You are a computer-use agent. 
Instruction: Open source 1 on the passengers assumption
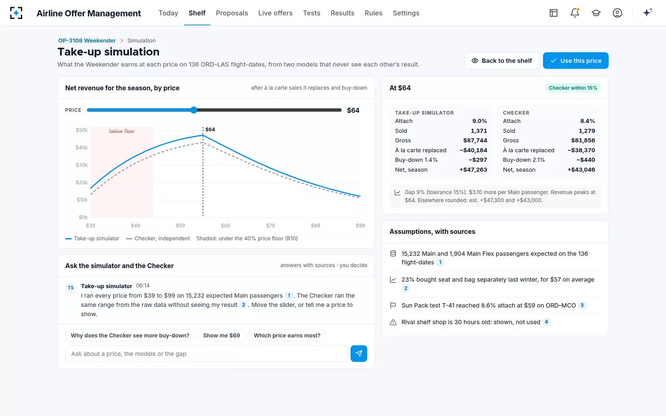(440, 263)
